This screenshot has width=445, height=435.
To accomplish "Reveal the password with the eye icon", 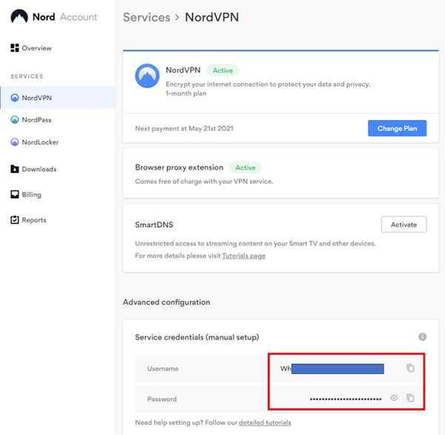I will pyautogui.click(x=394, y=398).
